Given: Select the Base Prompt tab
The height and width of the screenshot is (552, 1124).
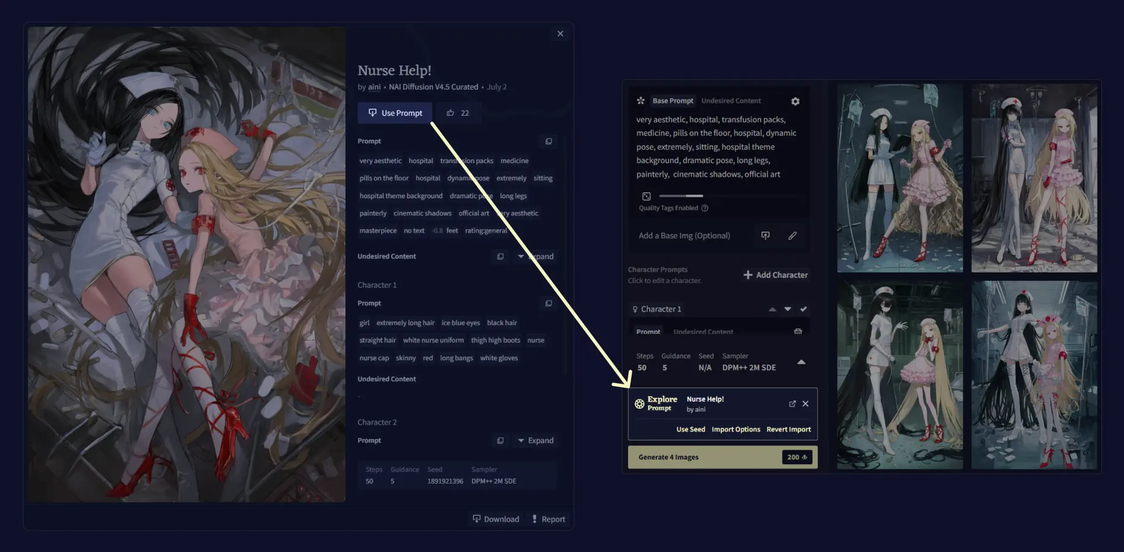Looking at the screenshot, I should (673, 101).
